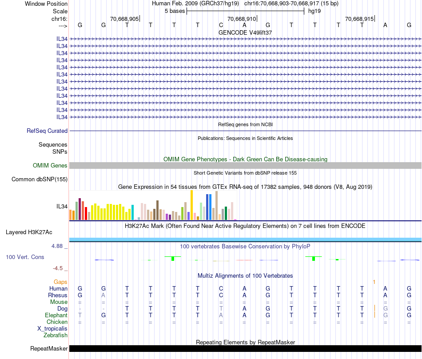Click the C base in the reference sequence row

221,25
